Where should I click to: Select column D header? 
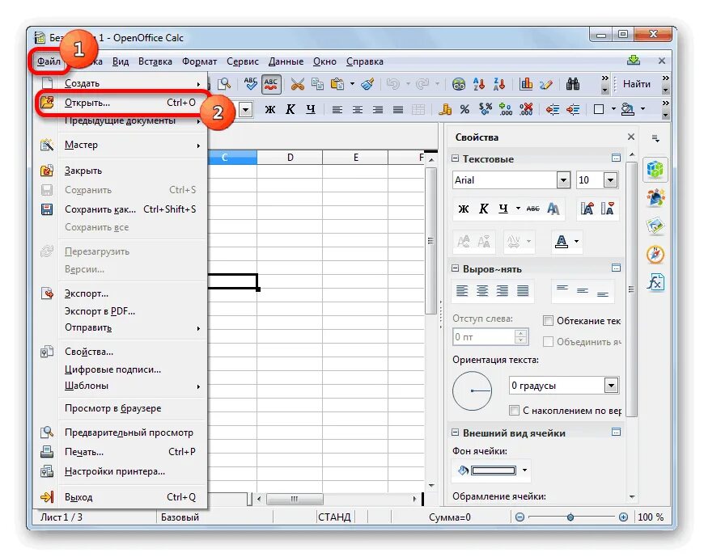click(290, 158)
